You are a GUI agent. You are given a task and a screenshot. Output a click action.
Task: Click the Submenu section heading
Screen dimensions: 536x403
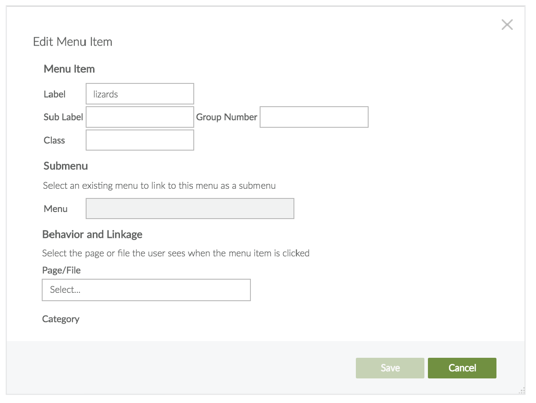tap(65, 166)
